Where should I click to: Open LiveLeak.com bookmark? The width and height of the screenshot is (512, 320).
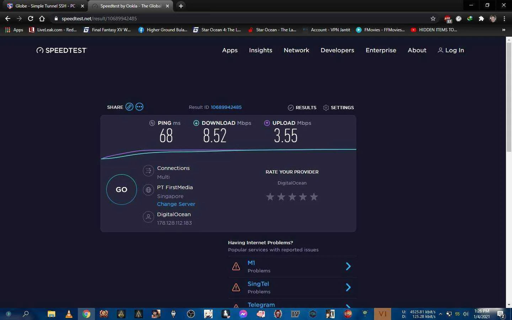point(53,30)
